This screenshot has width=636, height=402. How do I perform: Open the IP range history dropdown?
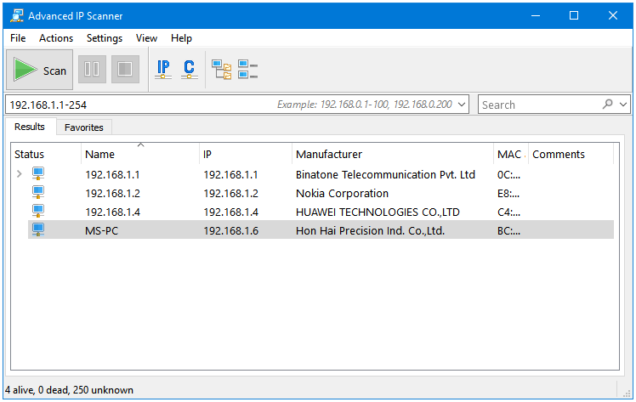461,105
